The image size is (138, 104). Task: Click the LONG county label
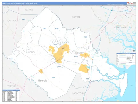[x=31, y=52]
